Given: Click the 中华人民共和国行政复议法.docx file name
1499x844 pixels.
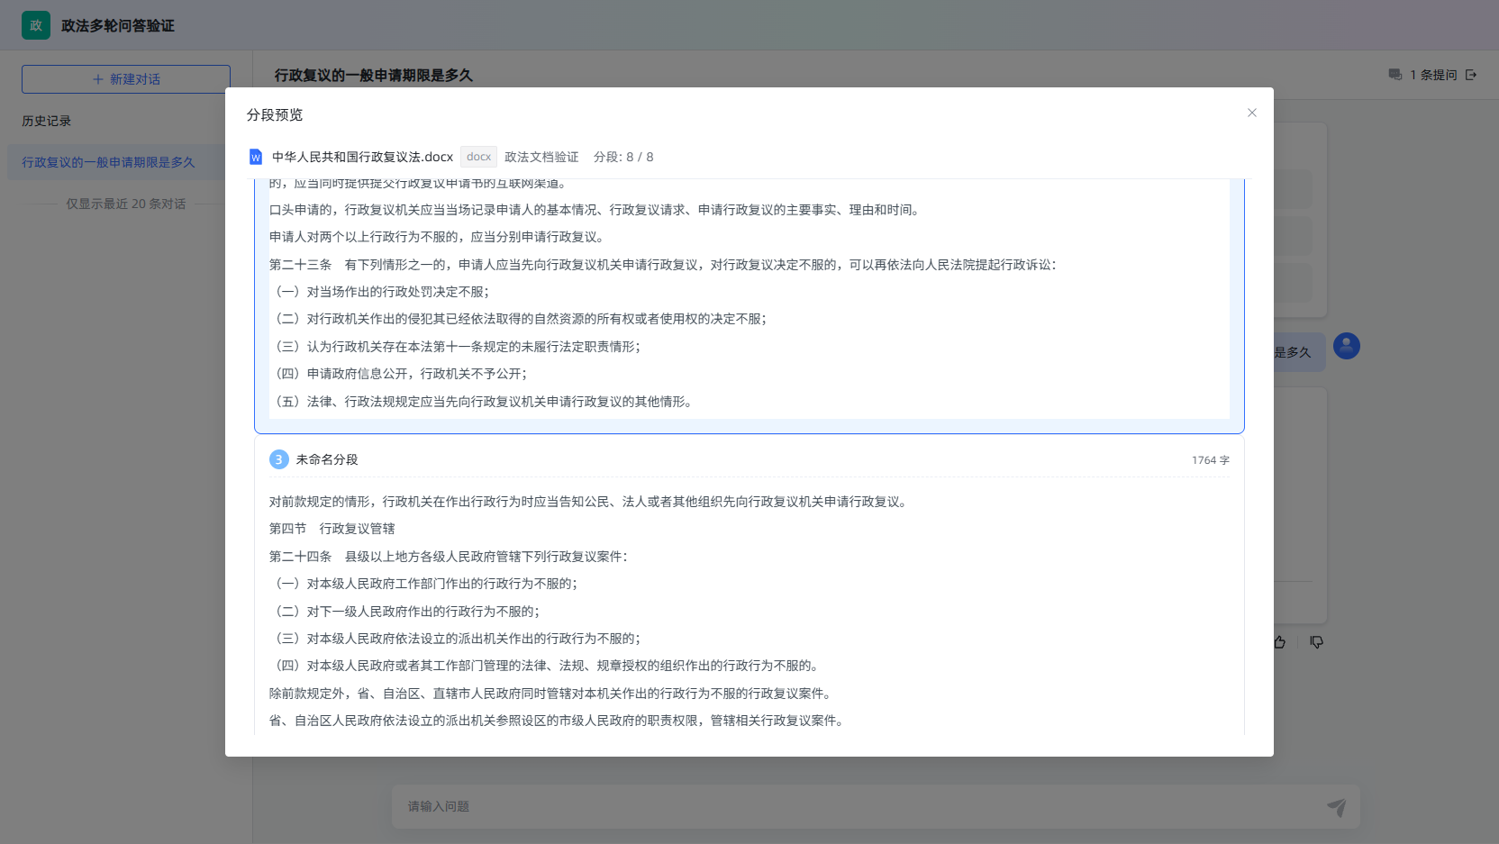Looking at the screenshot, I should click(362, 157).
